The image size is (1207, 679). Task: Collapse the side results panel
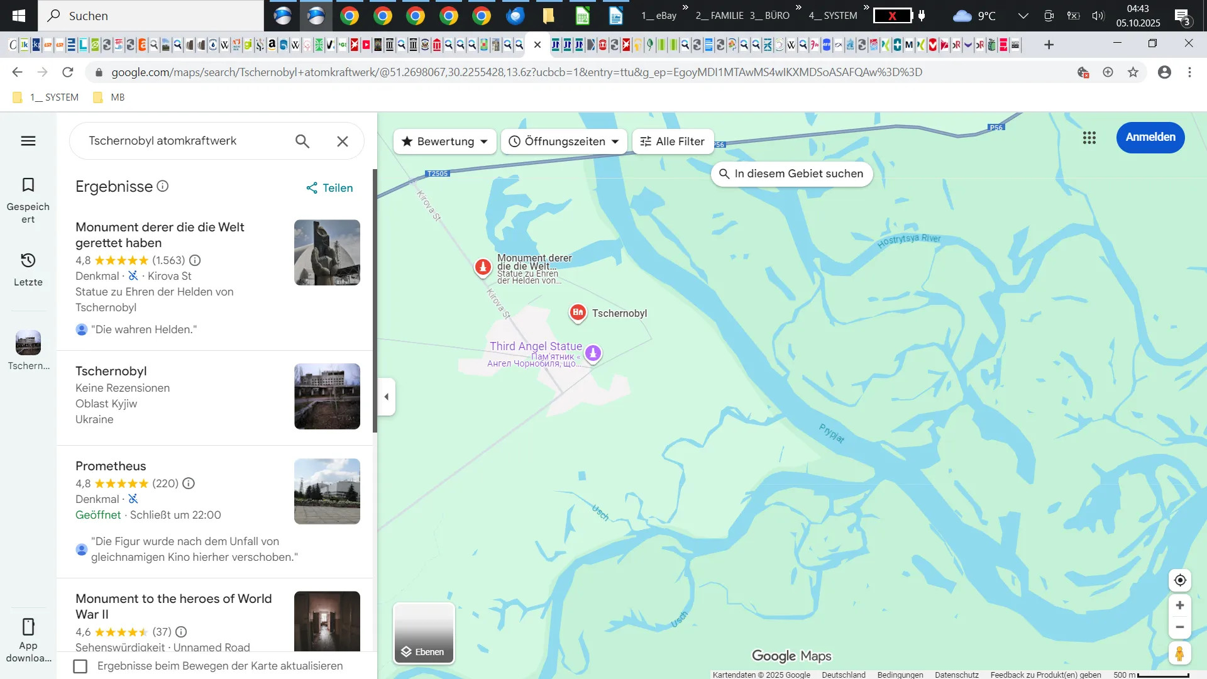pyautogui.click(x=387, y=397)
